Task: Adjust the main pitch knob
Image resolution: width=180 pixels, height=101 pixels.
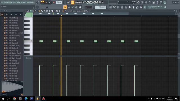Action: tap(37, 7)
